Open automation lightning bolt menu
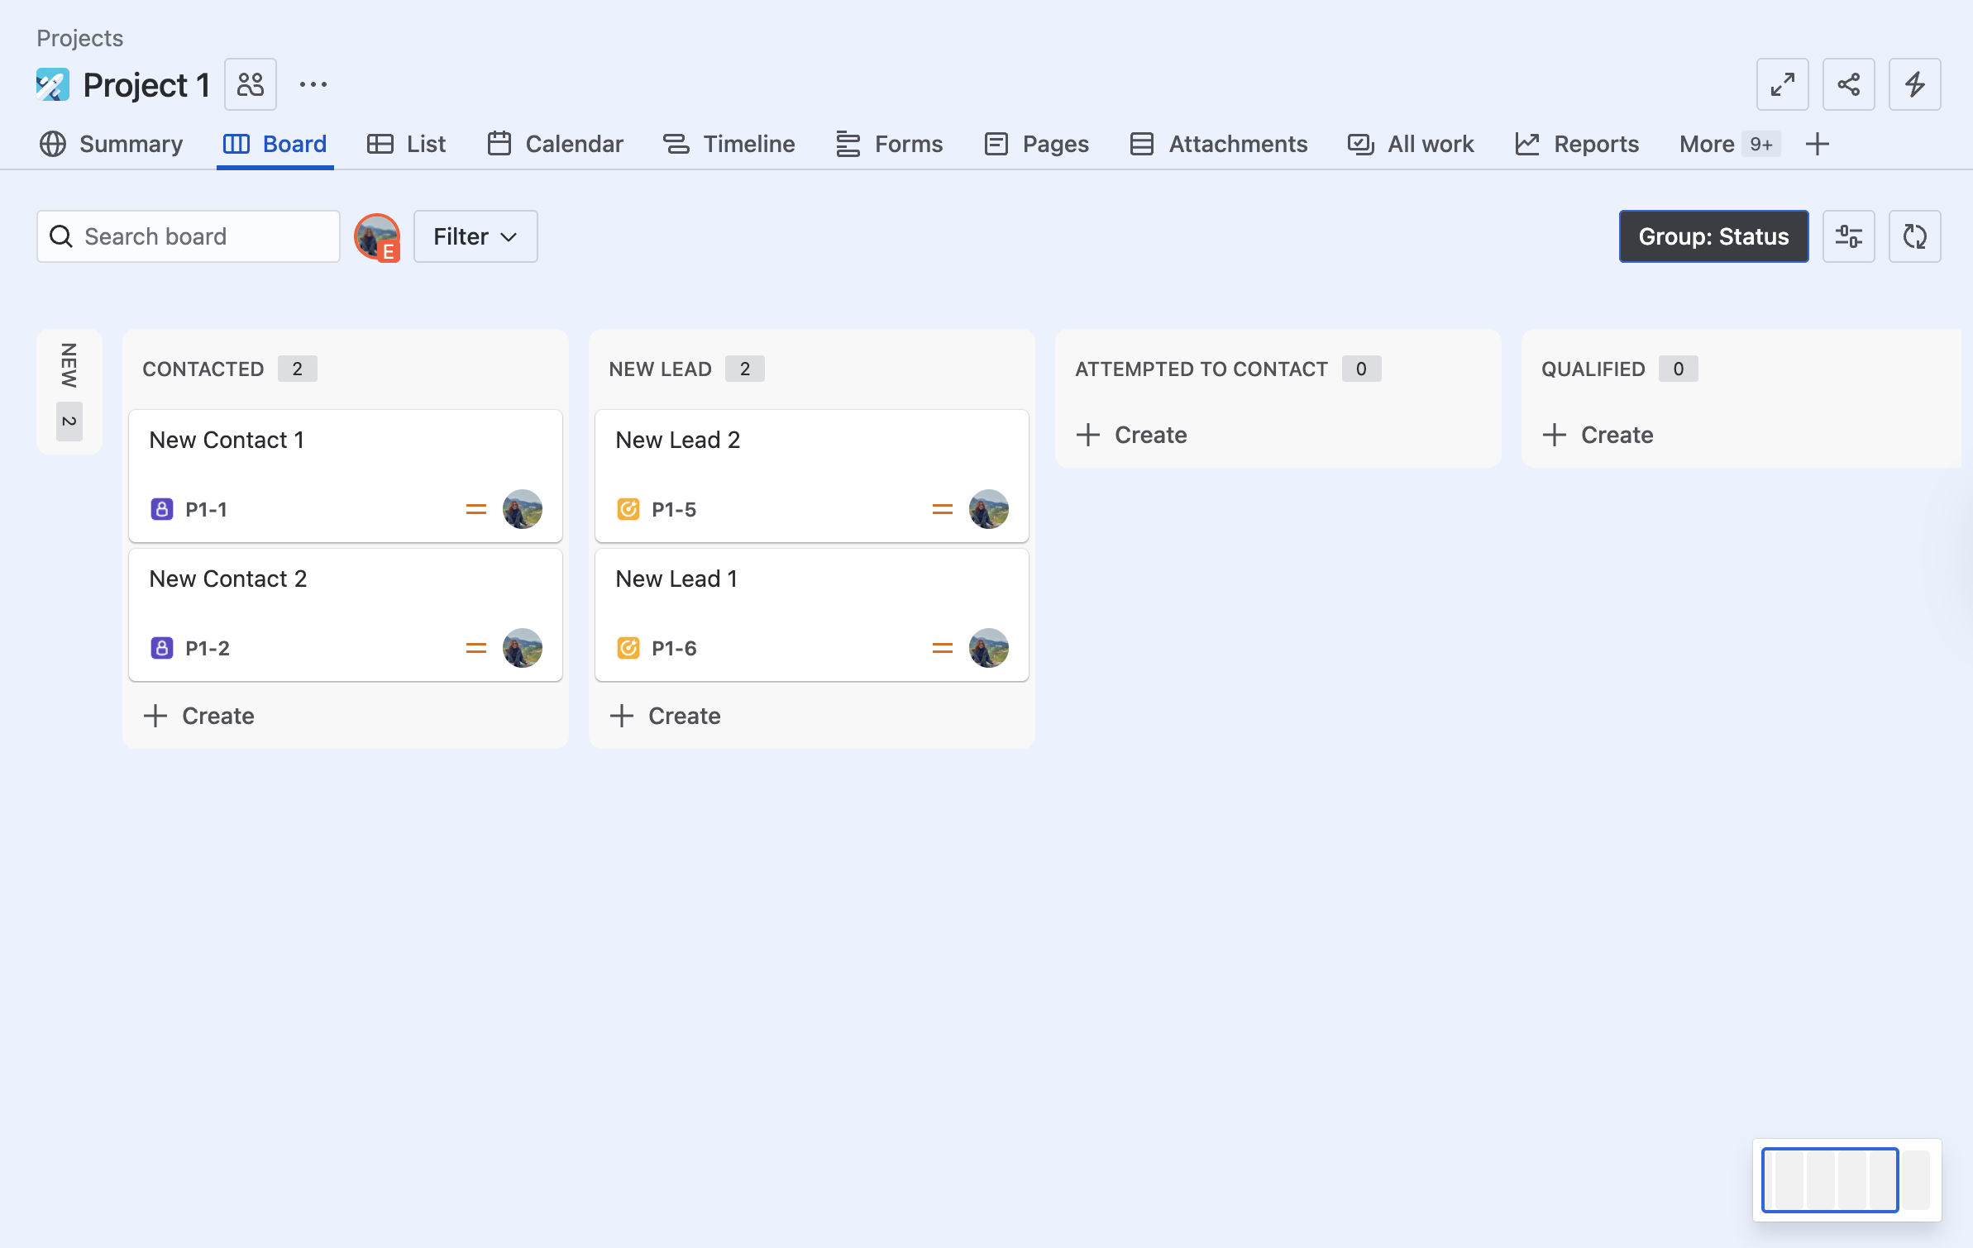This screenshot has height=1248, width=1973. (1914, 84)
